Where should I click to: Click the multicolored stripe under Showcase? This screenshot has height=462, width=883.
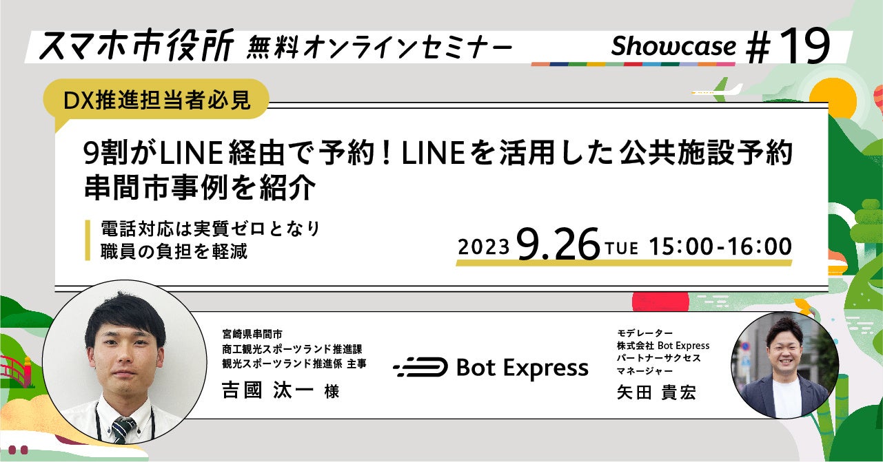[x=633, y=64]
